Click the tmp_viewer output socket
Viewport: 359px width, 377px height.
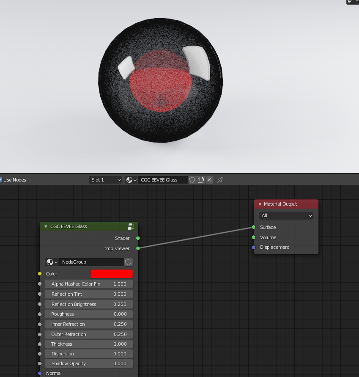[138, 248]
